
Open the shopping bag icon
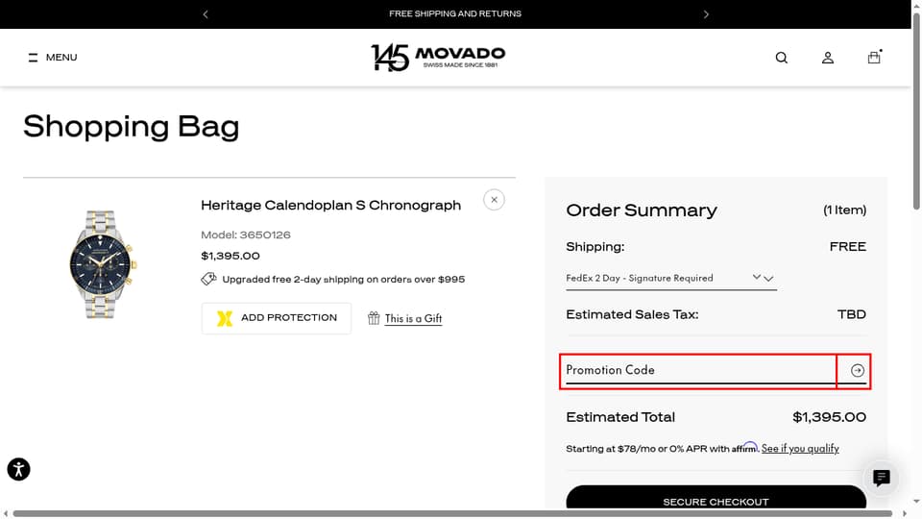tap(874, 57)
